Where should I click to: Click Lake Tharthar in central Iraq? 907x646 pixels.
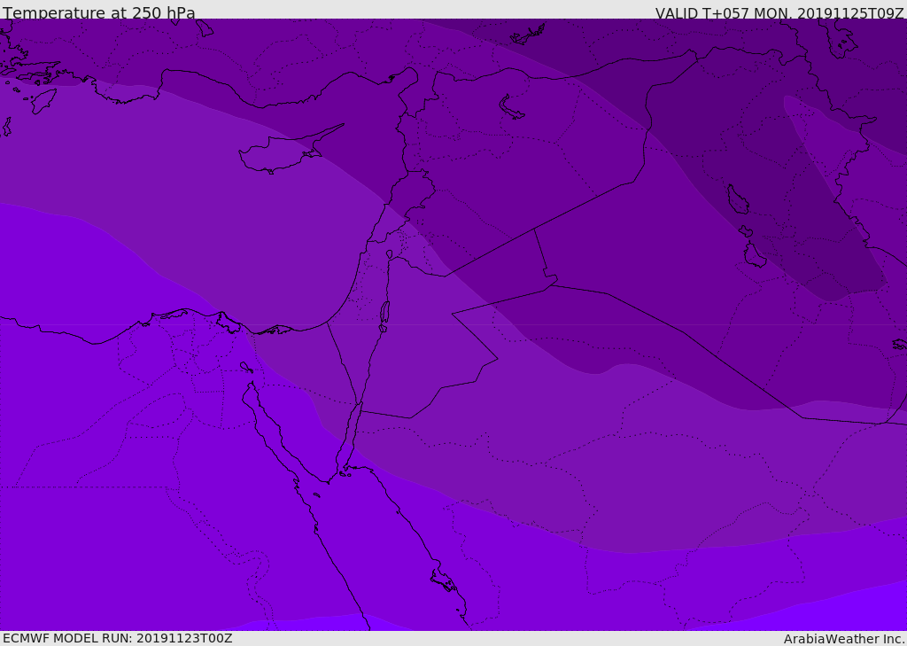[737, 200]
